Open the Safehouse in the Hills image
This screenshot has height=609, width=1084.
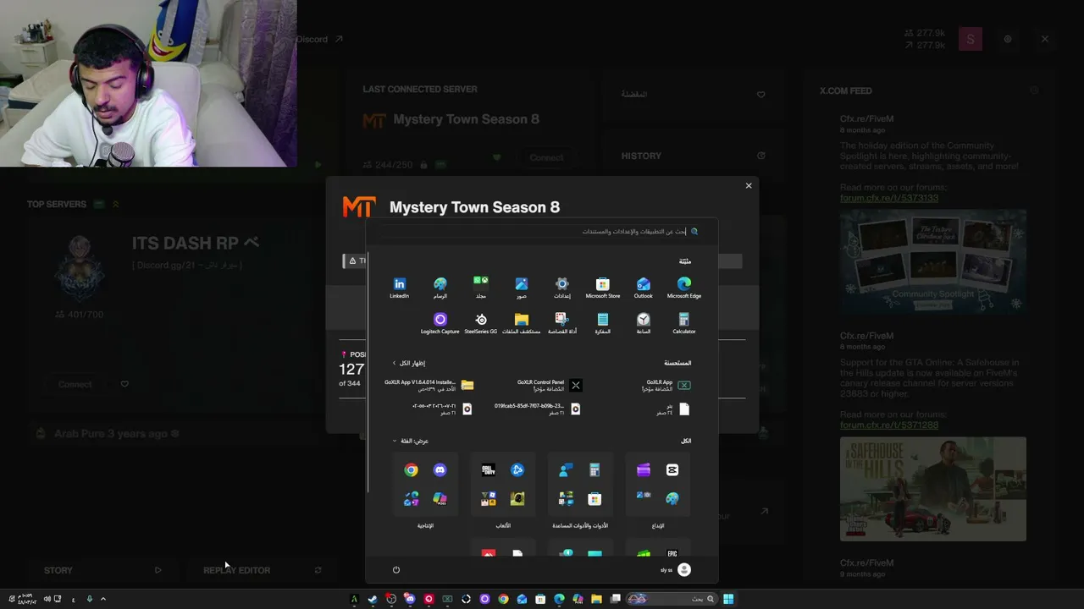(x=932, y=489)
